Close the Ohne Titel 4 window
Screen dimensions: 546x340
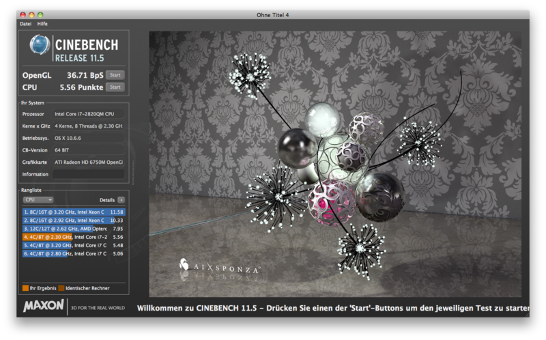(23, 14)
